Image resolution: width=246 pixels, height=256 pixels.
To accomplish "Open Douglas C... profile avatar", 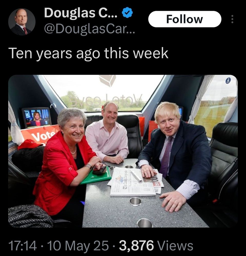I will pyautogui.click(x=22, y=22).
